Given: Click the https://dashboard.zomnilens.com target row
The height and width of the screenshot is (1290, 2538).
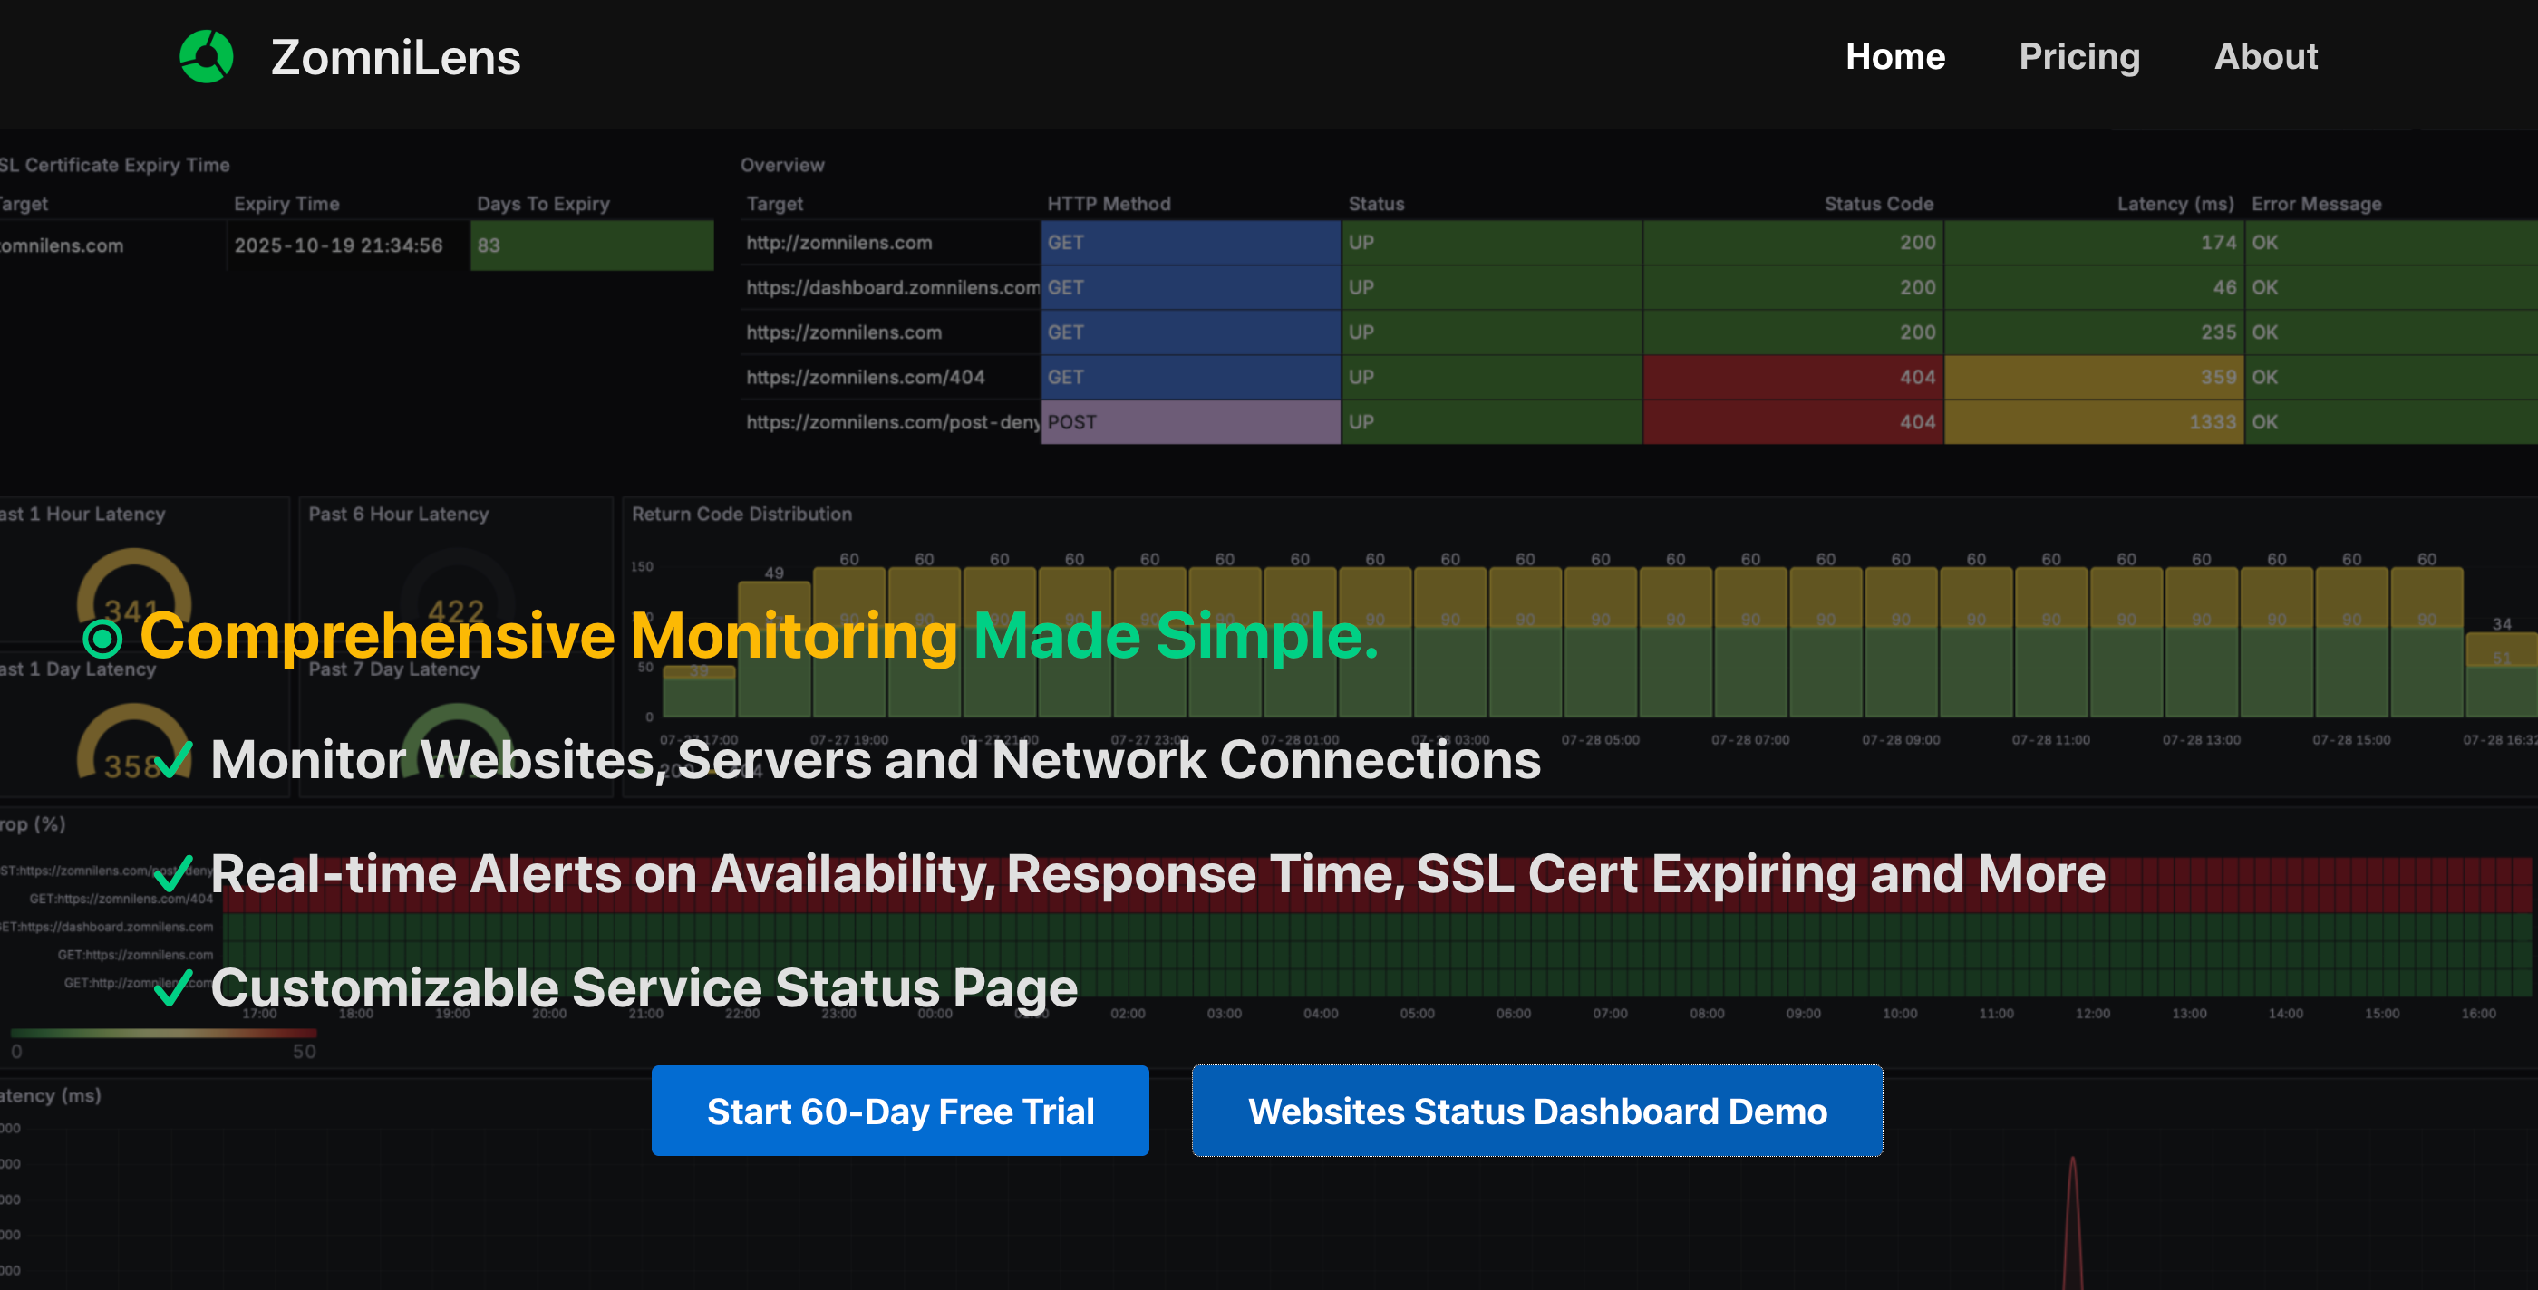Looking at the screenshot, I should 892,287.
